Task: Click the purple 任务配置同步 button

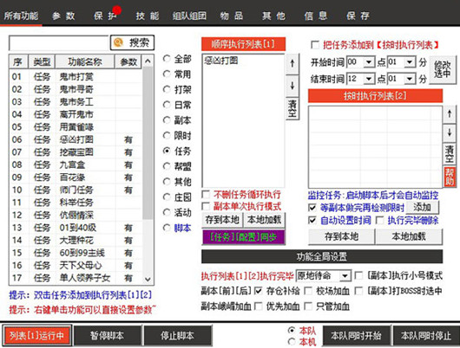Action: [243, 237]
